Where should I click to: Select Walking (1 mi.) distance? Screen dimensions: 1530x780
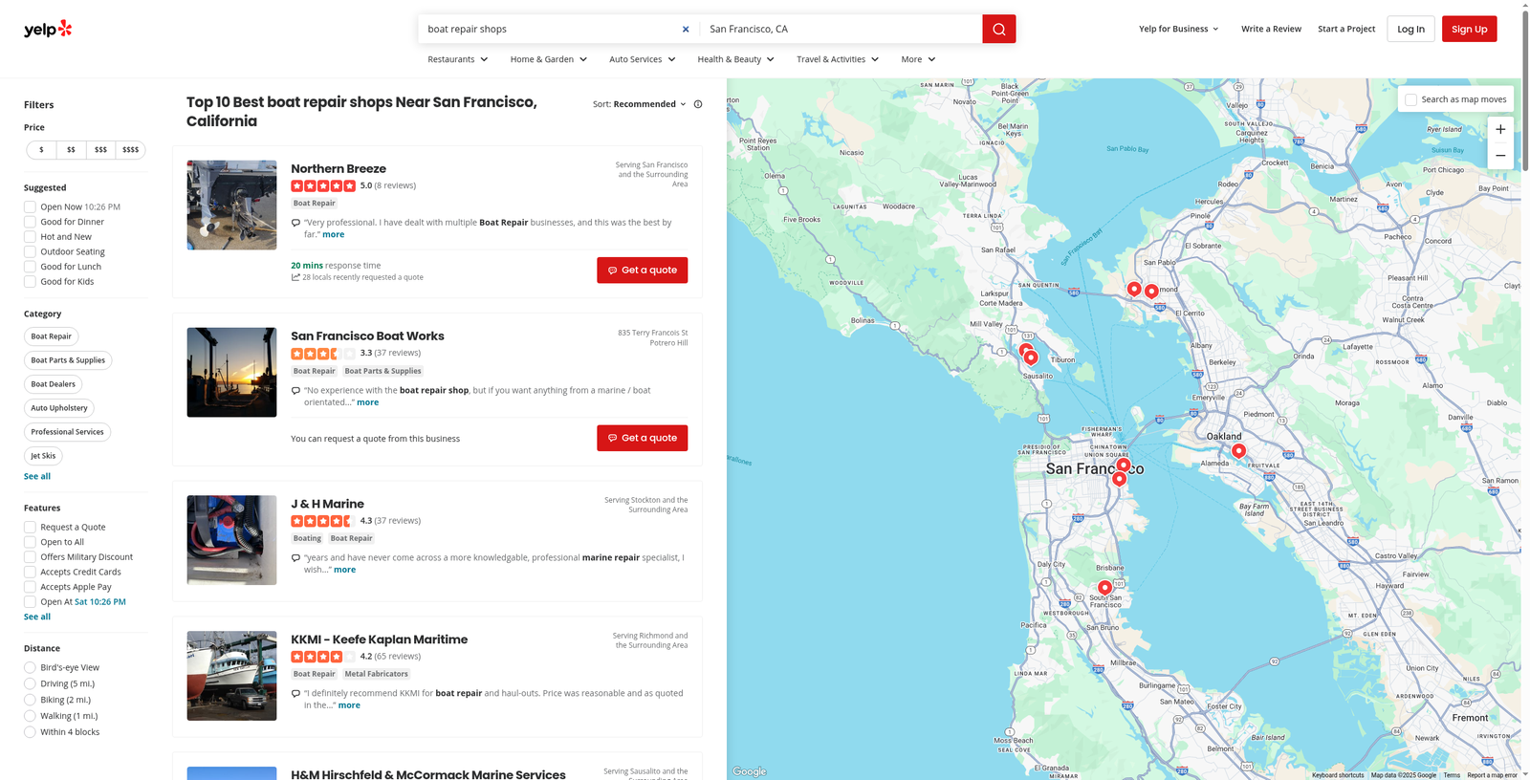pos(30,716)
